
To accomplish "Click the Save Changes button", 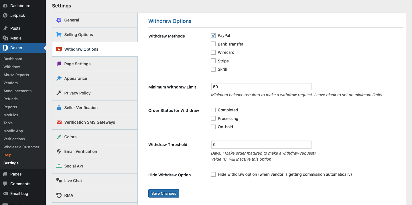I will point(164,194).
